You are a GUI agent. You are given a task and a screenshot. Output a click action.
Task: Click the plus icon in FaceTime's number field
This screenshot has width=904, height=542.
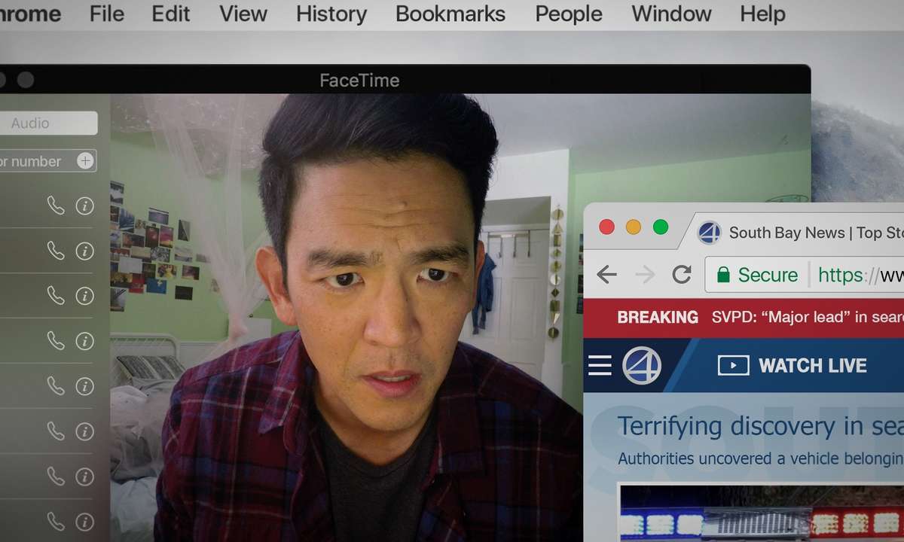pyautogui.click(x=85, y=160)
